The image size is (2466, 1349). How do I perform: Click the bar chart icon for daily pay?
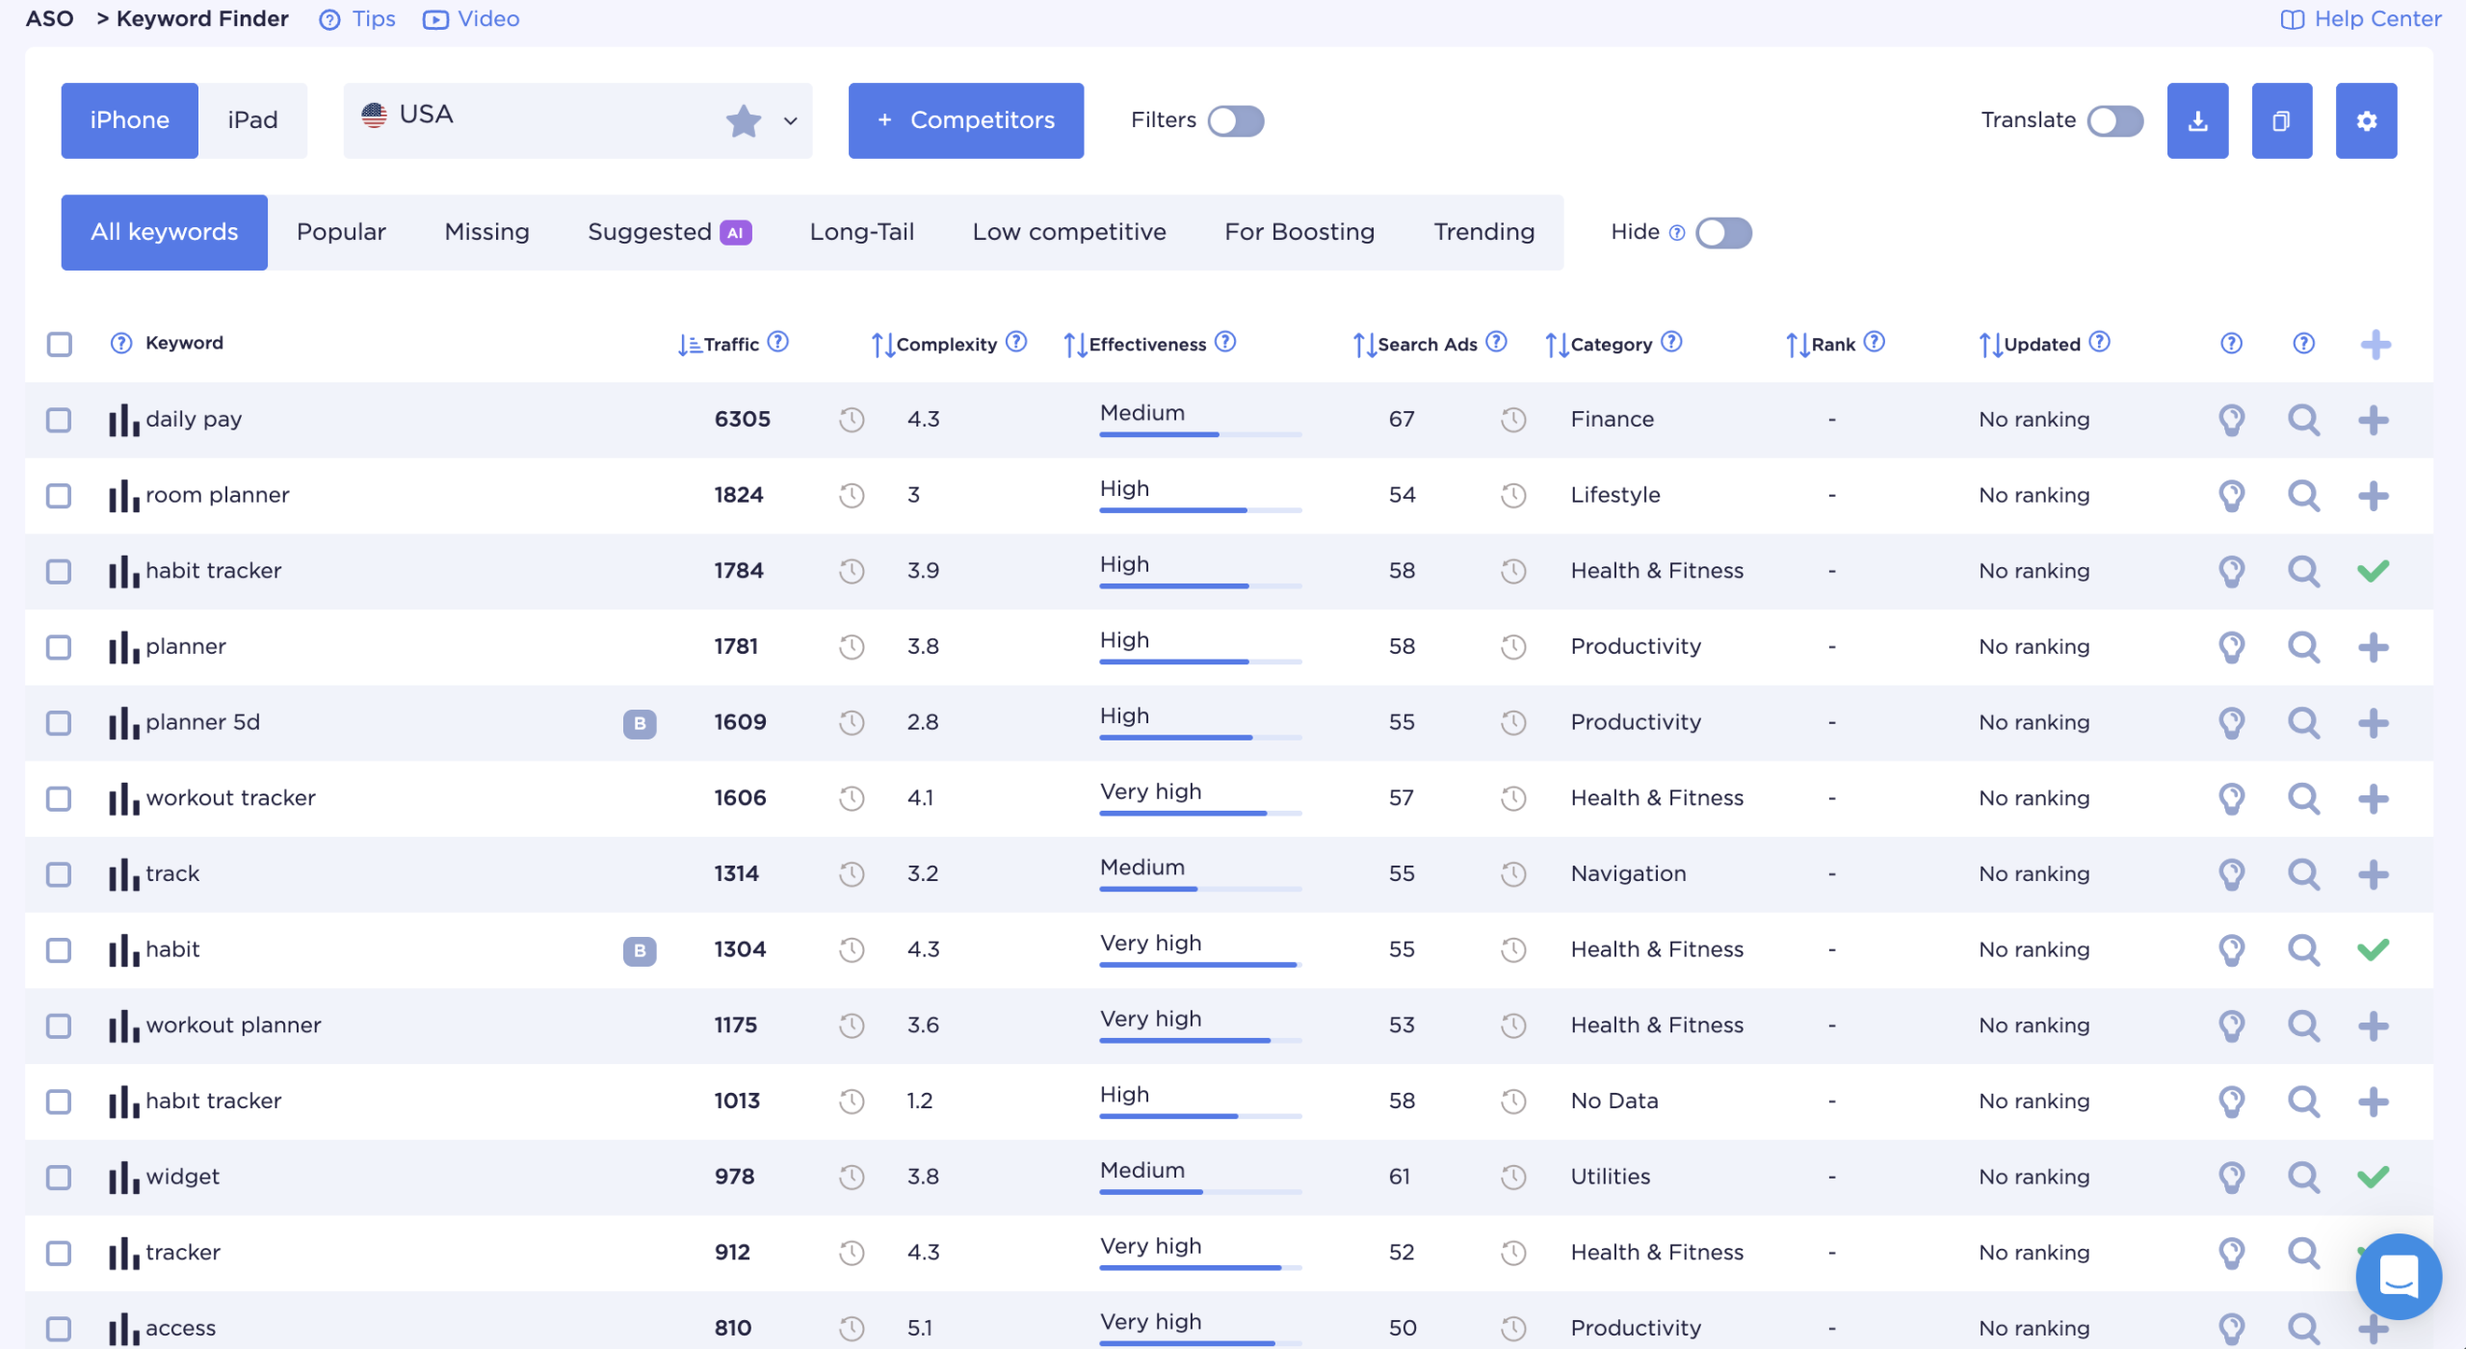click(123, 420)
